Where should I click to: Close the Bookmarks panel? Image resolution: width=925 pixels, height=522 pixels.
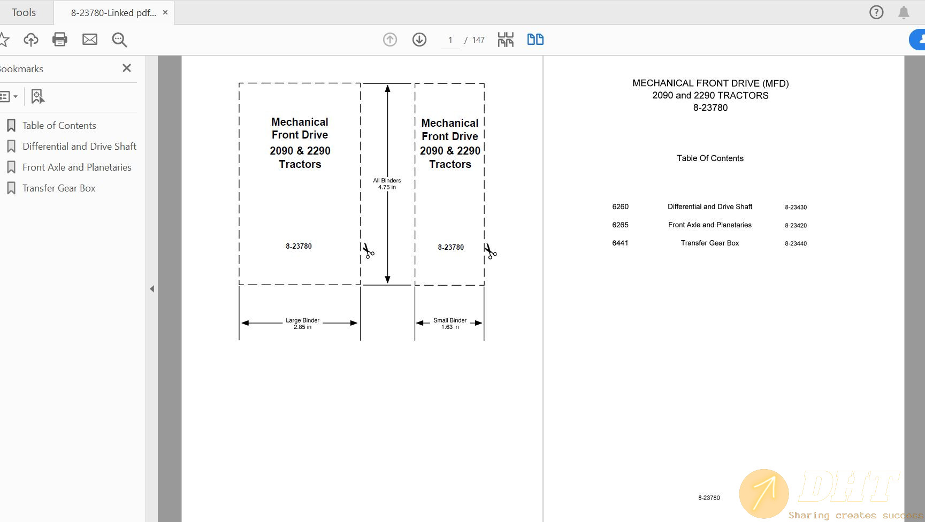click(126, 68)
